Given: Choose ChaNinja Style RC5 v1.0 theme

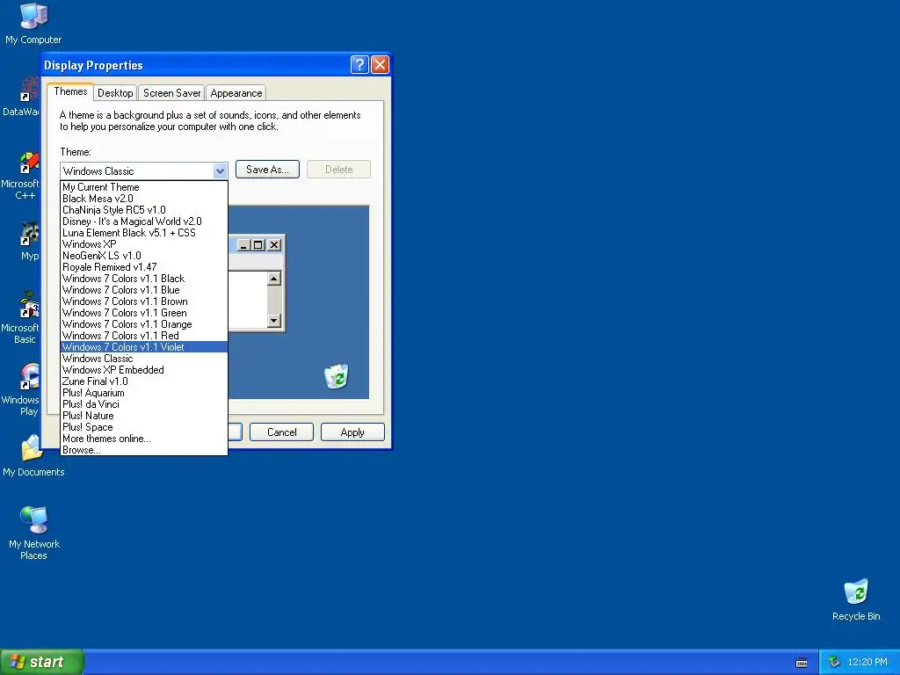Looking at the screenshot, I should coord(144,210).
